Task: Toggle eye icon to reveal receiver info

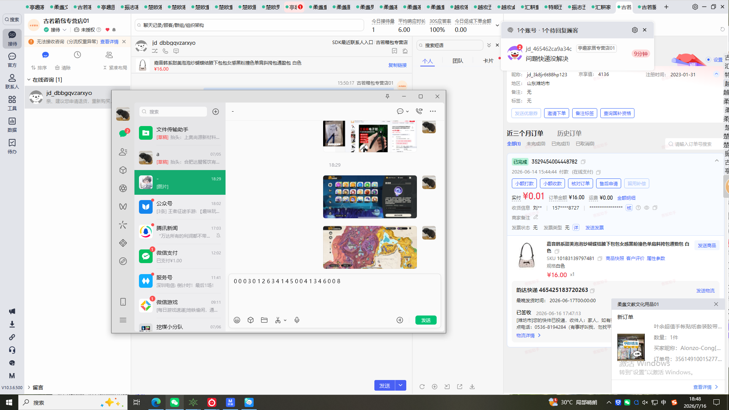Action: pyautogui.click(x=647, y=208)
